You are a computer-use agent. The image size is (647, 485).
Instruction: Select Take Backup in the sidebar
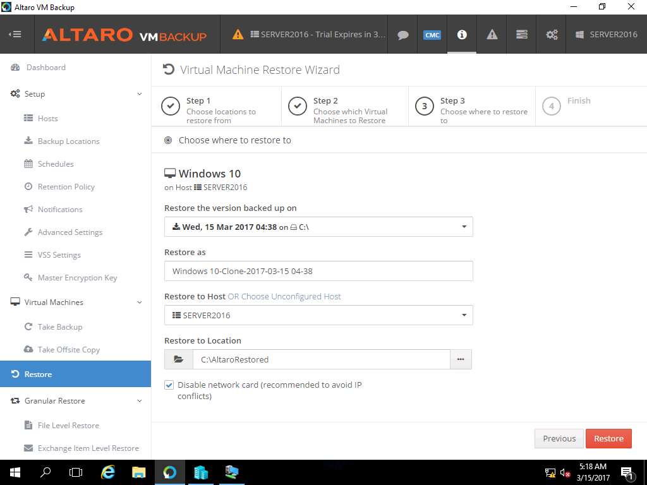(x=60, y=326)
